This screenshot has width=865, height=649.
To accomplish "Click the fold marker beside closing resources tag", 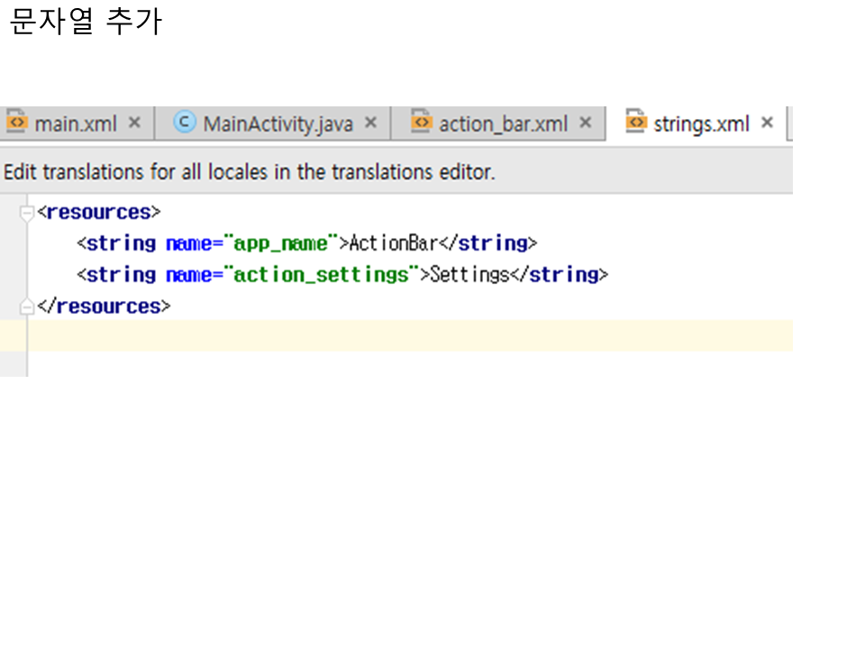I will tap(27, 307).
